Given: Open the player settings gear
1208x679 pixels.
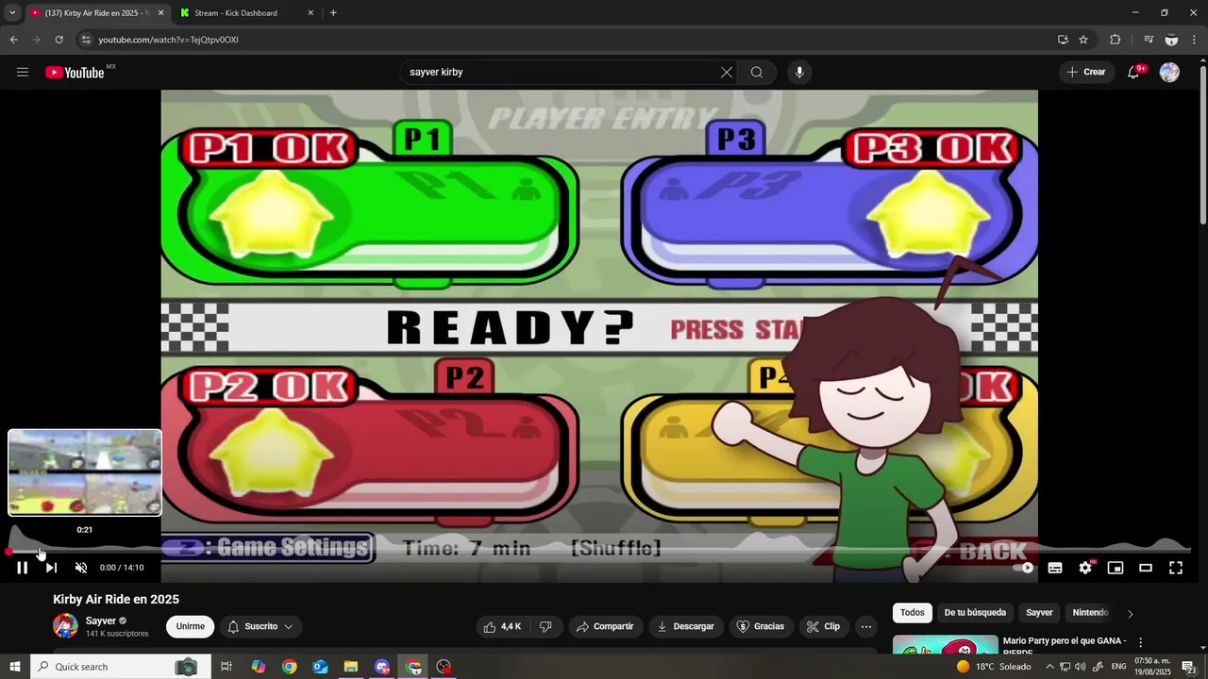Looking at the screenshot, I should point(1085,568).
